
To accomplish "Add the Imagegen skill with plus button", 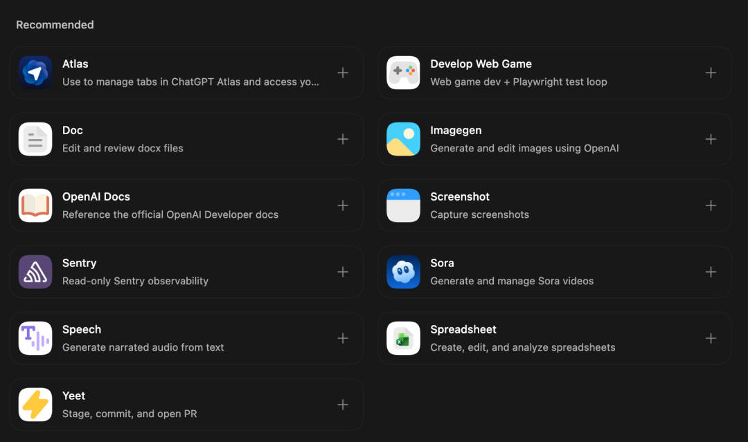I will (711, 139).
